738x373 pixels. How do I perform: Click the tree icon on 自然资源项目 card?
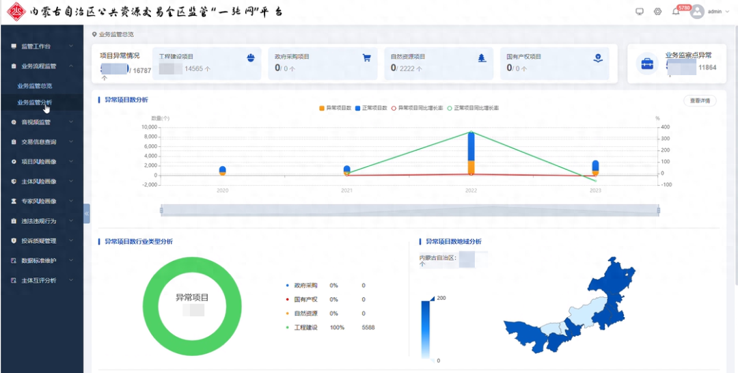click(x=482, y=58)
